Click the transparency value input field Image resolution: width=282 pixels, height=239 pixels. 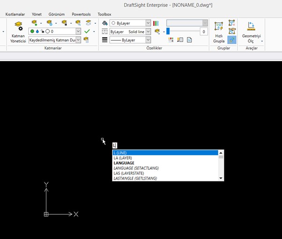click(203, 31)
